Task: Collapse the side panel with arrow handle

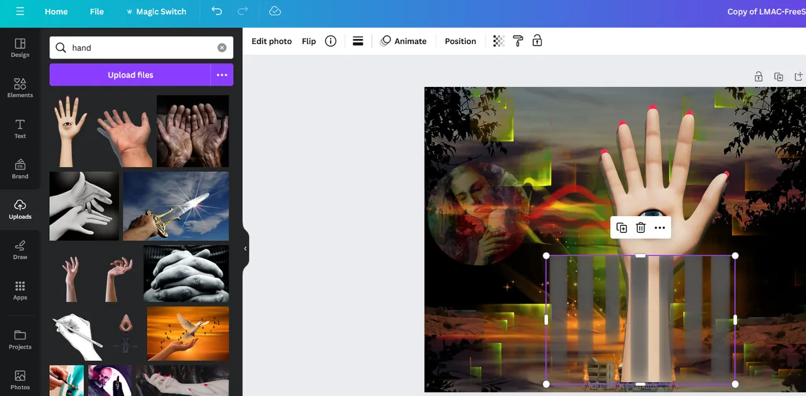Action: click(245, 249)
